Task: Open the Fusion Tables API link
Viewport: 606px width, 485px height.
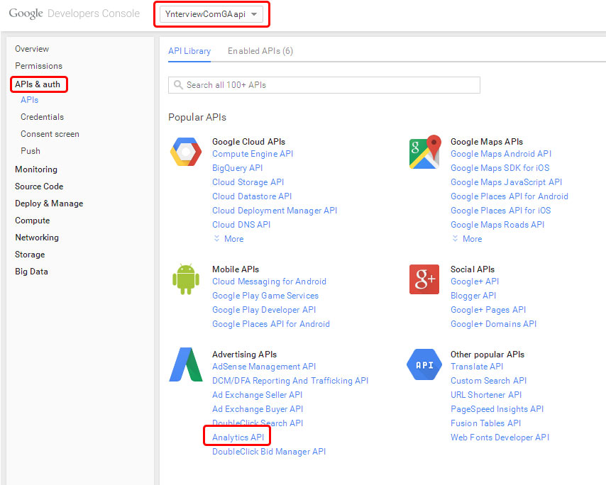Action: 486,423
